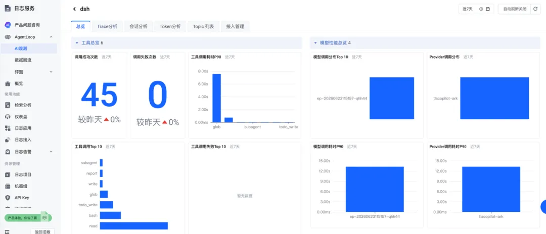The image size is (546, 234).
Task: Select the 总览 tab
Action: (x=80, y=26)
